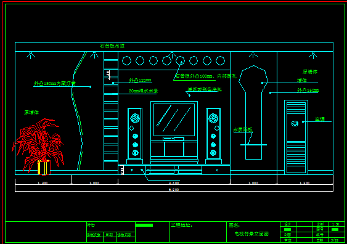Click the '1:30' scale value
The height and width of the screenshot is (244, 347).
point(336,224)
